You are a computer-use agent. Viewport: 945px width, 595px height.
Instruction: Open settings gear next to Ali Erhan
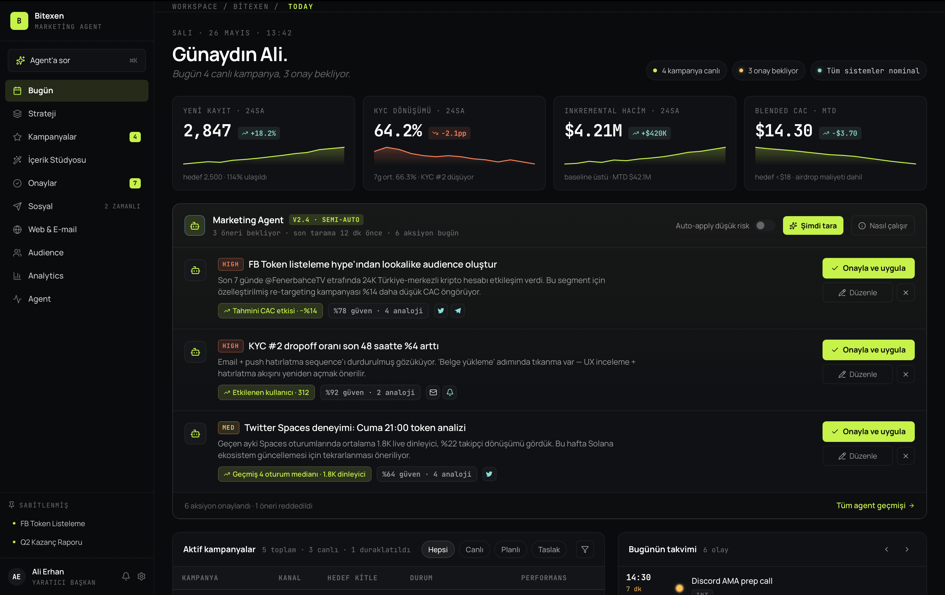142,576
